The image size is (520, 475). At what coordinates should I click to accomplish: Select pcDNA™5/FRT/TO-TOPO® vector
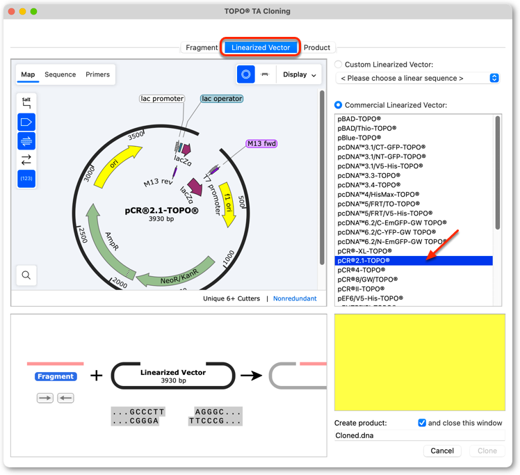[414, 204]
